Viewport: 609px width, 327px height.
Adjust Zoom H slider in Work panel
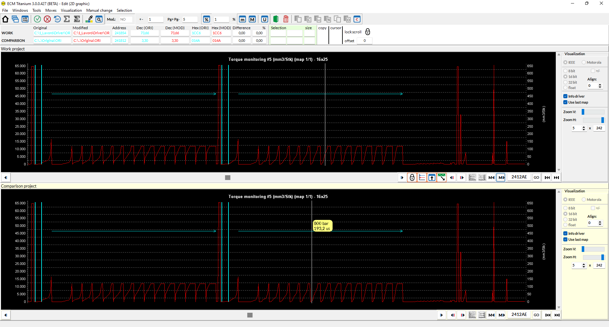[x=602, y=120]
